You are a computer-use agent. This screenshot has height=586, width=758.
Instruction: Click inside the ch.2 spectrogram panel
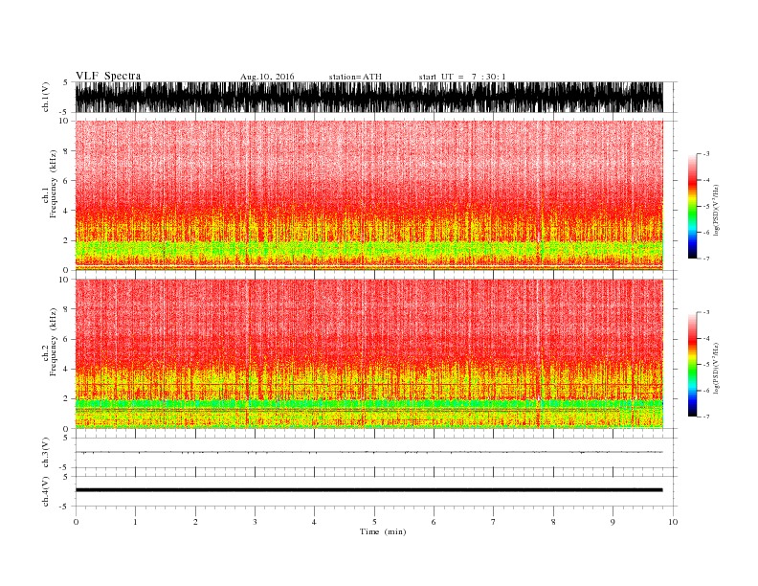click(x=368, y=354)
